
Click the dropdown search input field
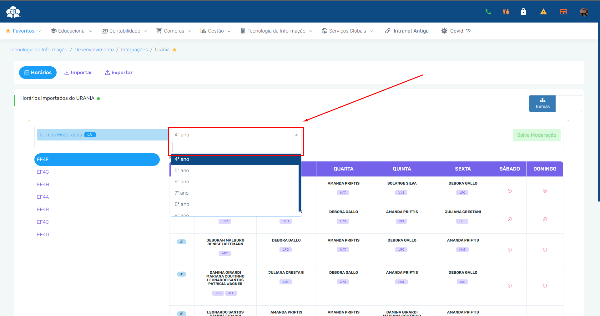234,147
